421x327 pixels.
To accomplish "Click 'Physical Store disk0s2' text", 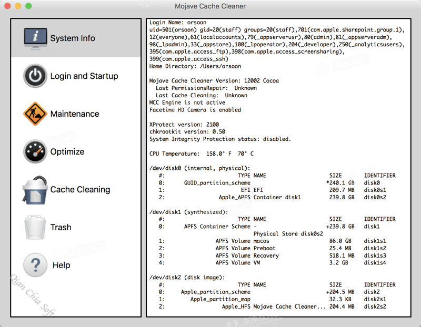I will (288, 233).
